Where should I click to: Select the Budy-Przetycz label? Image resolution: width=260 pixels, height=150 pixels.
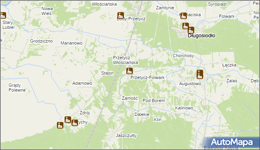[131, 19]
